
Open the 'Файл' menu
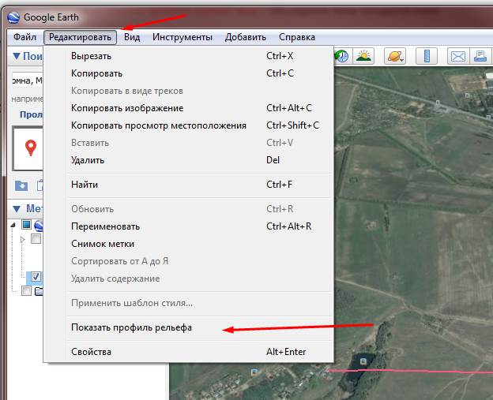[24, 37]
